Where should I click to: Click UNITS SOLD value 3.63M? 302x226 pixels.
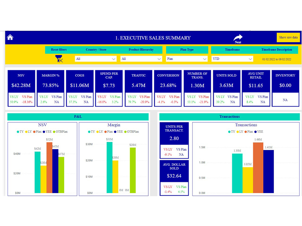tap(226, 85)
